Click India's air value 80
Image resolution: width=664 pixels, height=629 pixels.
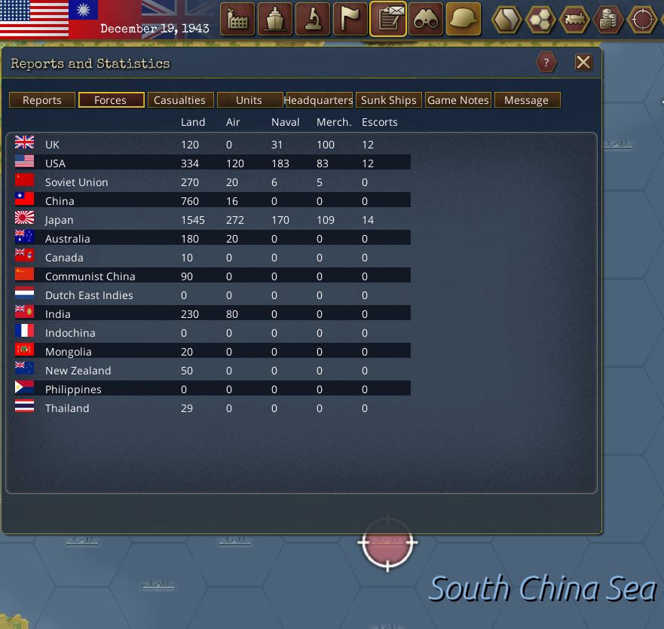point(231,314)
